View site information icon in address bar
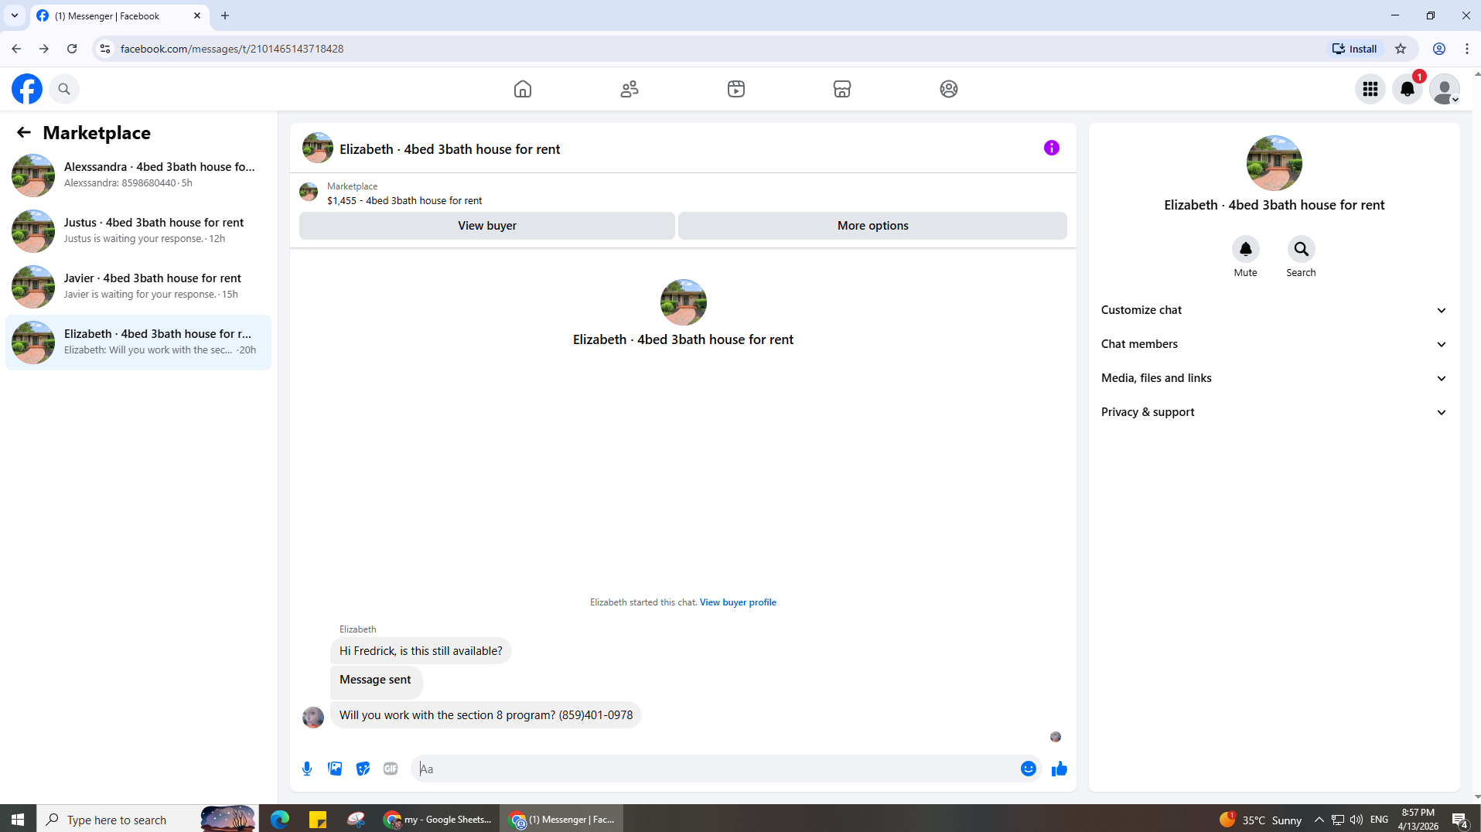Image resolution: width=1481 pixels, height=832 pixels. 105,49
